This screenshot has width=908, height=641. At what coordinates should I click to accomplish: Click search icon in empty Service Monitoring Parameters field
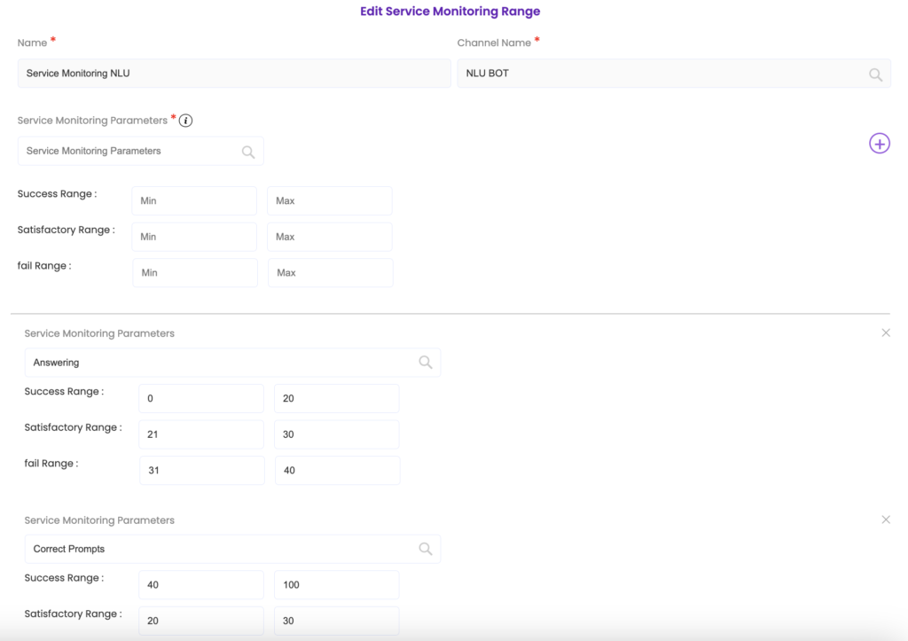click(x=248, y=152)
